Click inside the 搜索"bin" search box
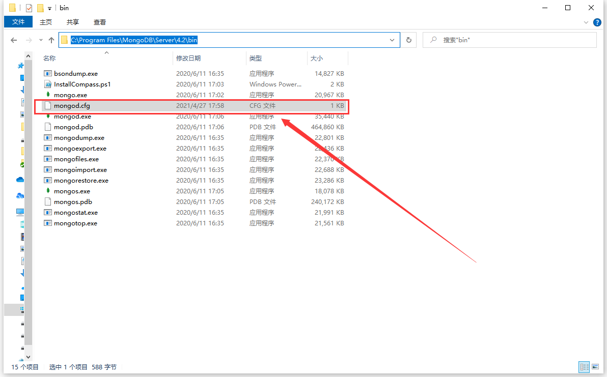The width and height of the screenshot is (607, 377). pos(509,40)
